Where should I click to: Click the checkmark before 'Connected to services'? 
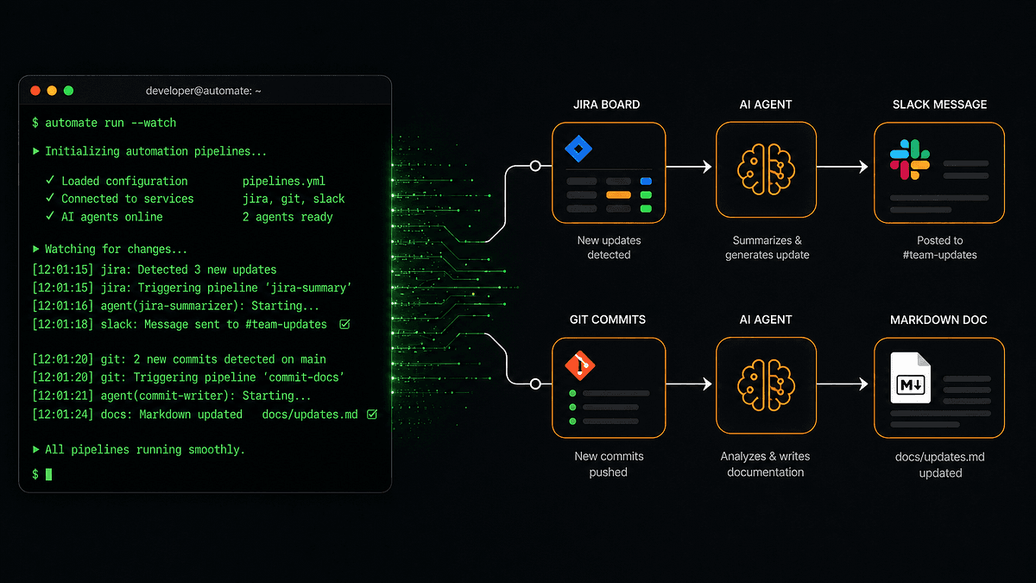coord(49,199)
